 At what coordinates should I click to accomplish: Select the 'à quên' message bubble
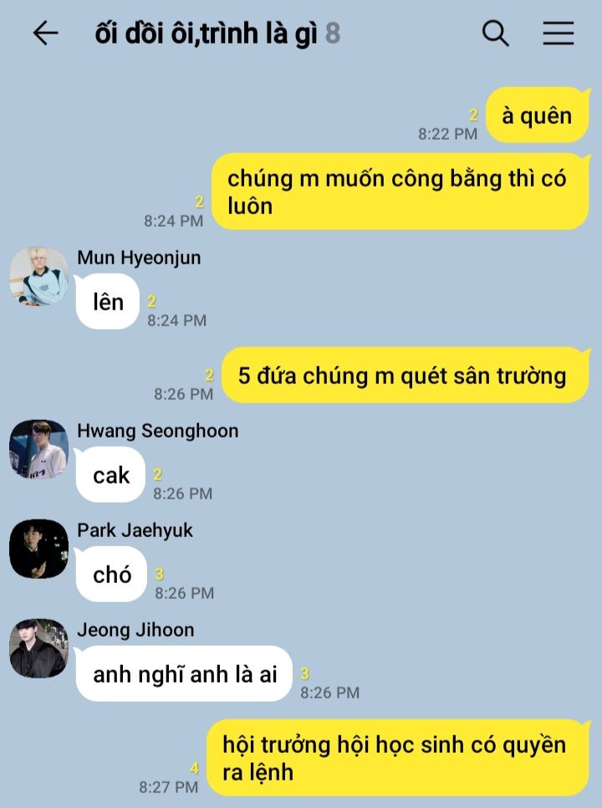(537, 115)
